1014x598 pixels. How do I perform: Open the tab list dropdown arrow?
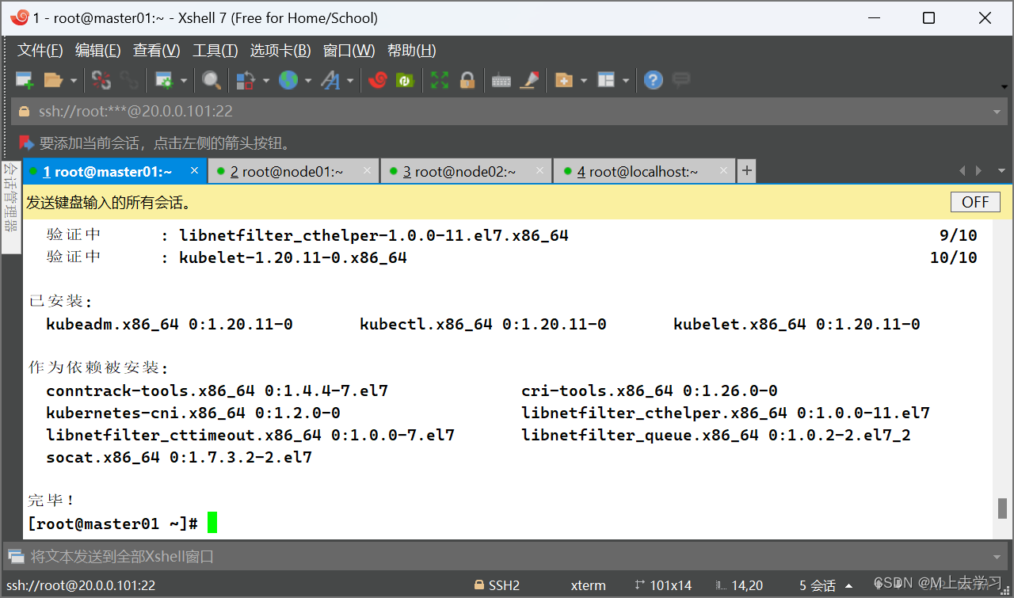click(1001, 171)
